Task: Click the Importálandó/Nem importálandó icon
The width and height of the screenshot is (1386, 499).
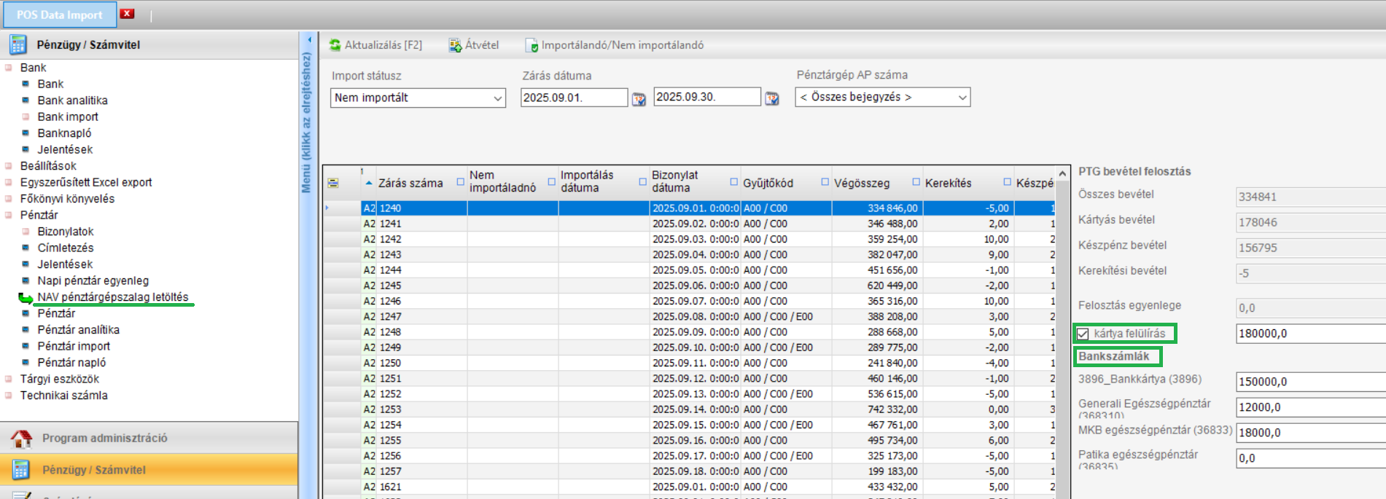Action: tap(532, 45)
